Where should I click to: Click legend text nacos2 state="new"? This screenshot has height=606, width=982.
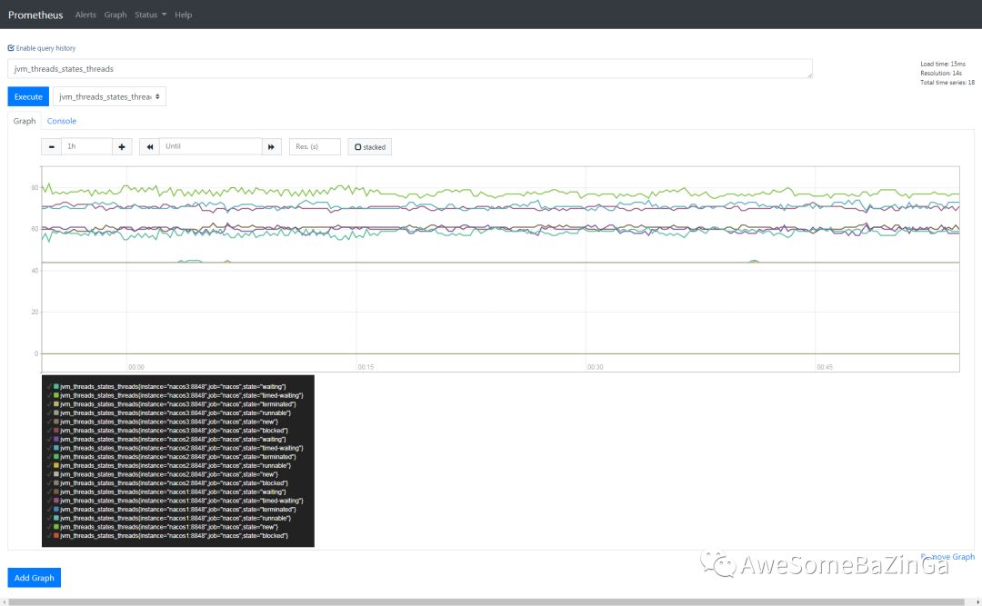point(169,474)
